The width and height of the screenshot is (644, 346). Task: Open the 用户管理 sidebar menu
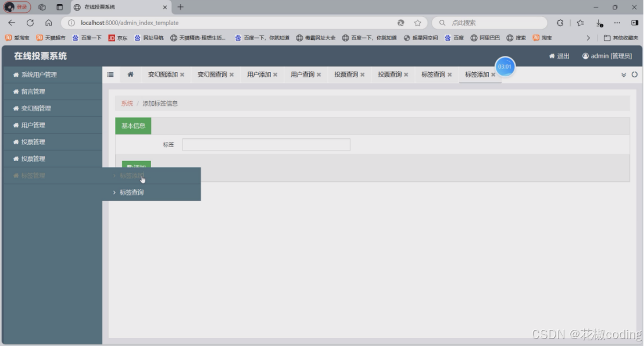(x=52, y=126)
